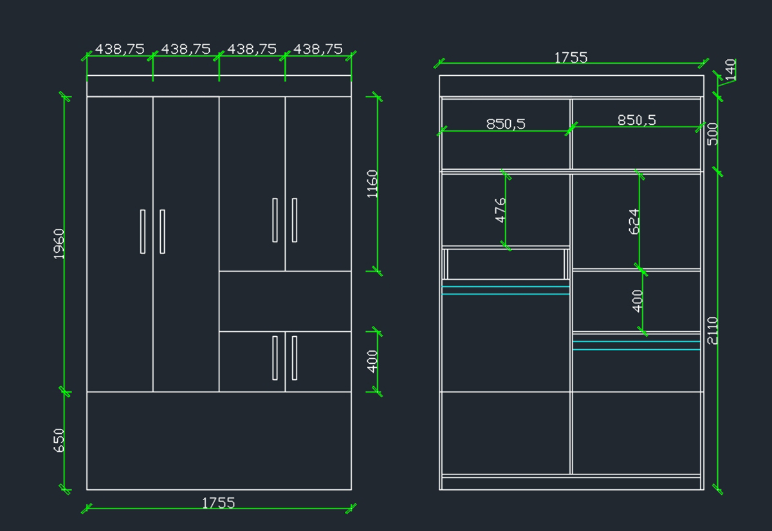Click the cyan rail below the 400 compartment
Viewport: 772px width, 531px height.
[x=636, y=346]
